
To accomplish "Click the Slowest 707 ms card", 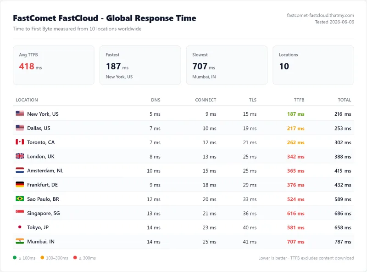I will [x=227, y=65].
